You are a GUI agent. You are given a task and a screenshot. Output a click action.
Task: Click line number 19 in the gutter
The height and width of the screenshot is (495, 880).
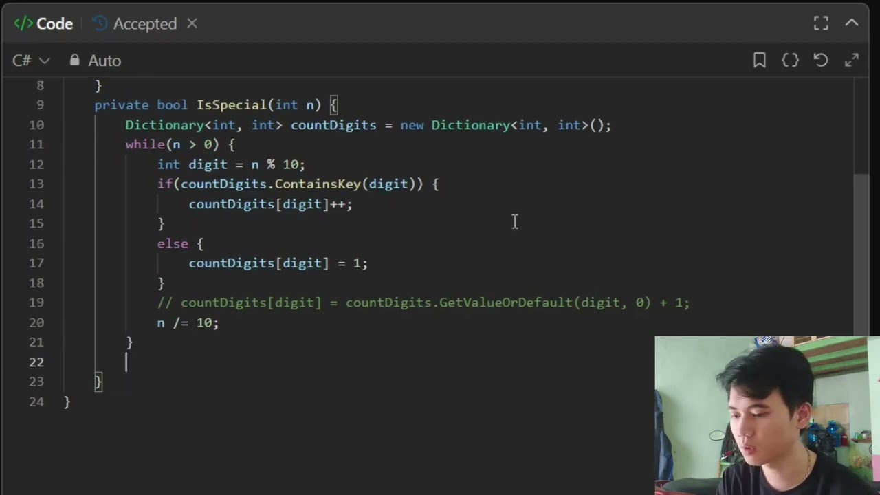[x=36, y=302]
